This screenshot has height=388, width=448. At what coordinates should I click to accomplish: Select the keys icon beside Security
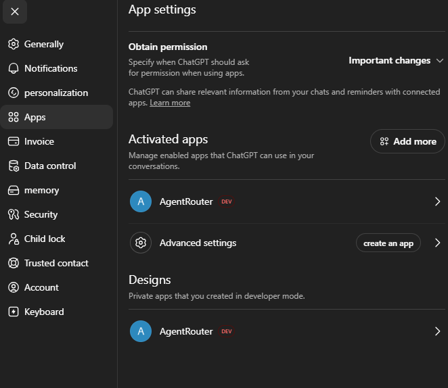[x=14, y=214]
